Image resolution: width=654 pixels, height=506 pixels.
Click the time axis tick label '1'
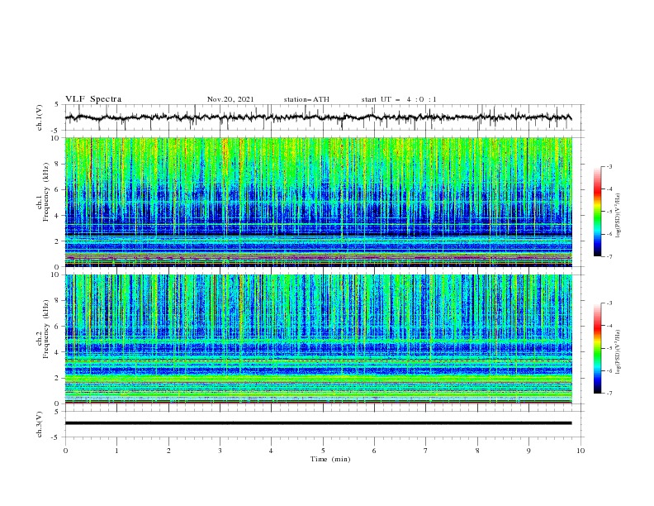tap(116, 451)
